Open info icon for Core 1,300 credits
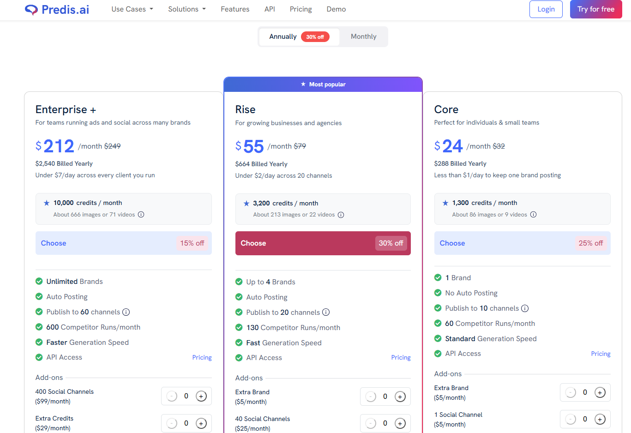Screen dimensions: 631x433 534,215
